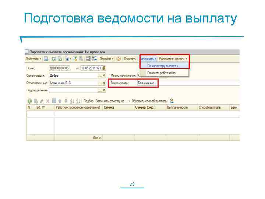Move row down with the down arrow icon
Screen dimensions: 265x199
click(x=66, y=101)
